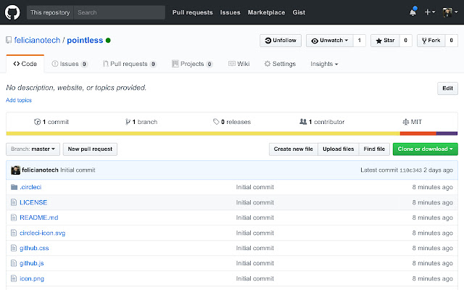Click the LICENSE file icon

[14, 202]
